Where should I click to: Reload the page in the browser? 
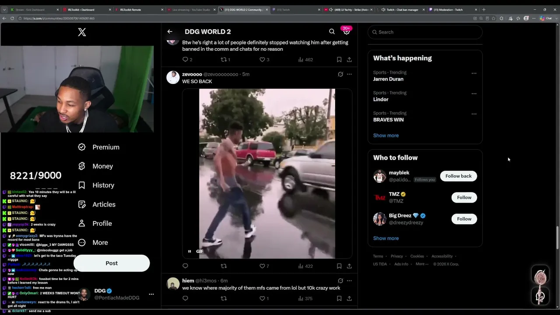pyautogui.click(x=12, y=18)
